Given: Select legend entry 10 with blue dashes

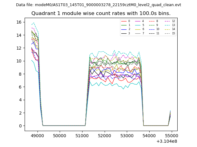Looking at the screenshot, I should click(155, 29).
